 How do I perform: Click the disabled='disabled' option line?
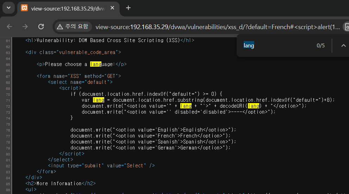click(179, 112)
